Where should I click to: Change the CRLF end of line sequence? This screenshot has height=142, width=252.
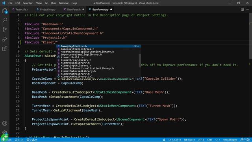point(209,140)
